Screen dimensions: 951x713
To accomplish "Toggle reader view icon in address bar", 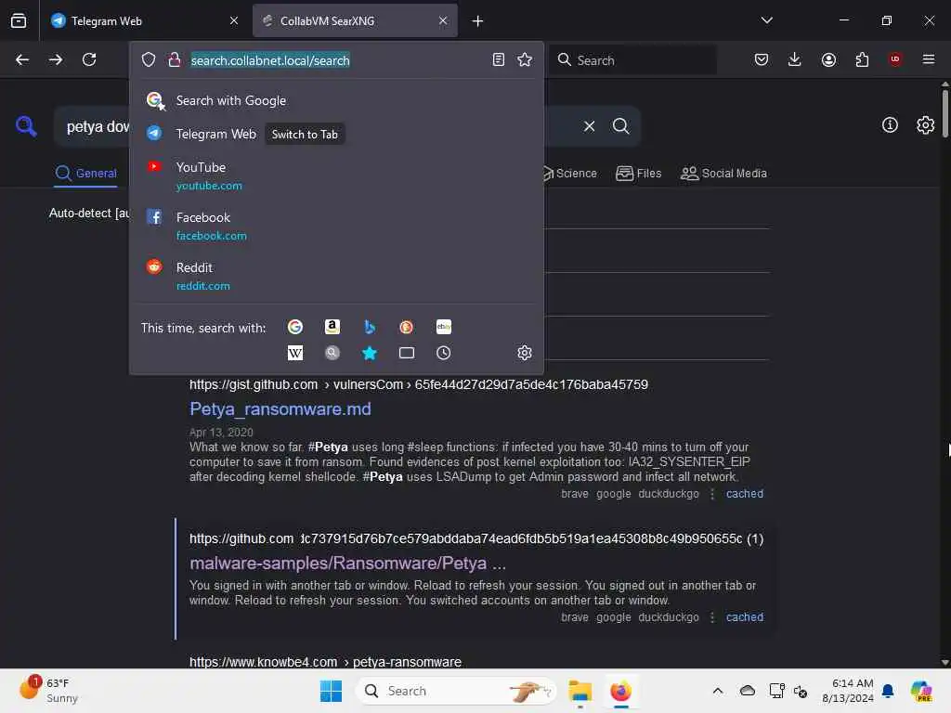I will (499, 59).
